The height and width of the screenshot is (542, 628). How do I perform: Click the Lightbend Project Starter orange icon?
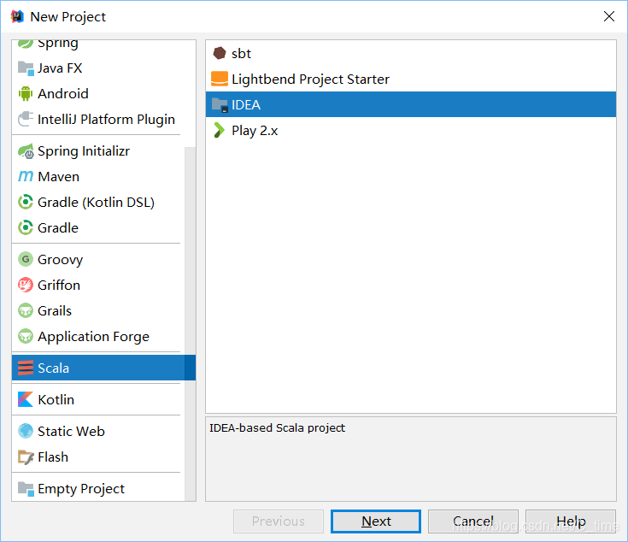(220, 79)
